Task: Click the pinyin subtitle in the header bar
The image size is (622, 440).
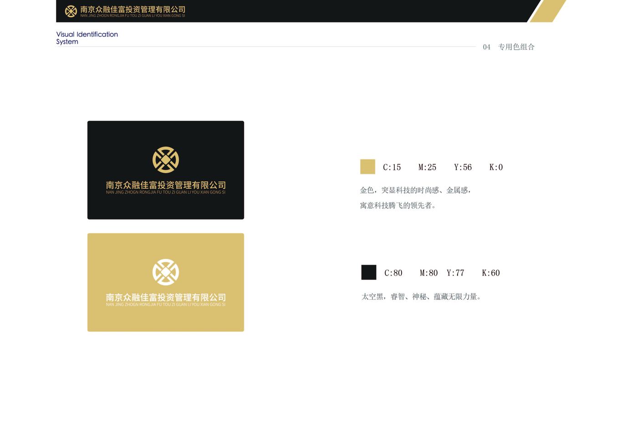Action: [133, 15]
